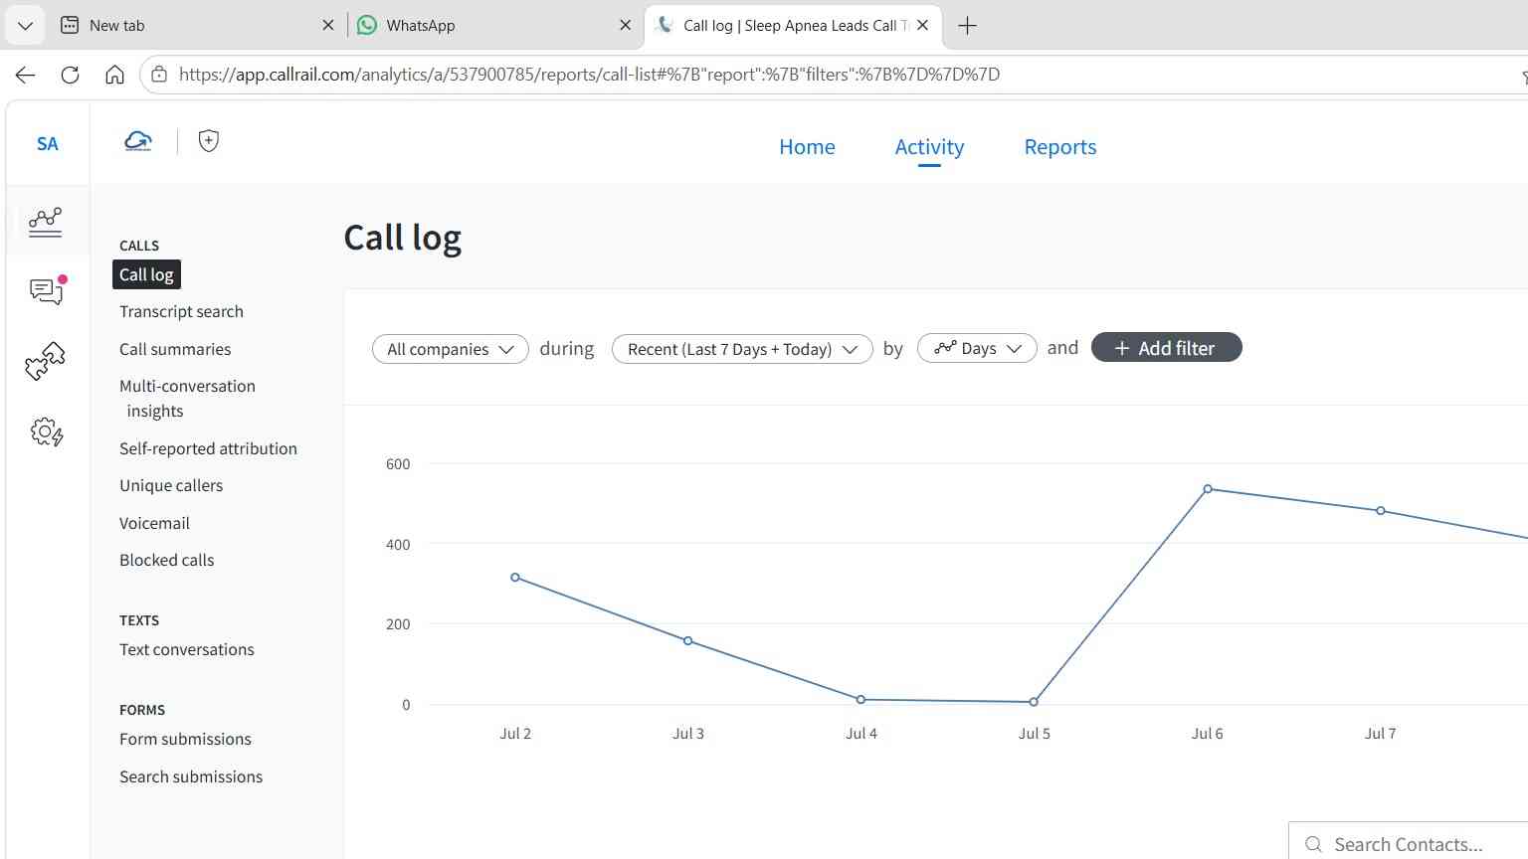Go to the Home tab
Image resolution: width=1528 pixels, height=859 pixels.
(807, 147)
